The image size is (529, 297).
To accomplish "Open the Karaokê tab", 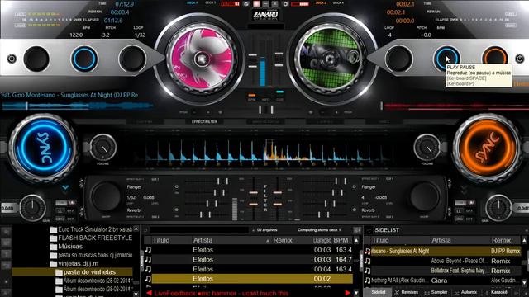I will (x=496, y=292).
